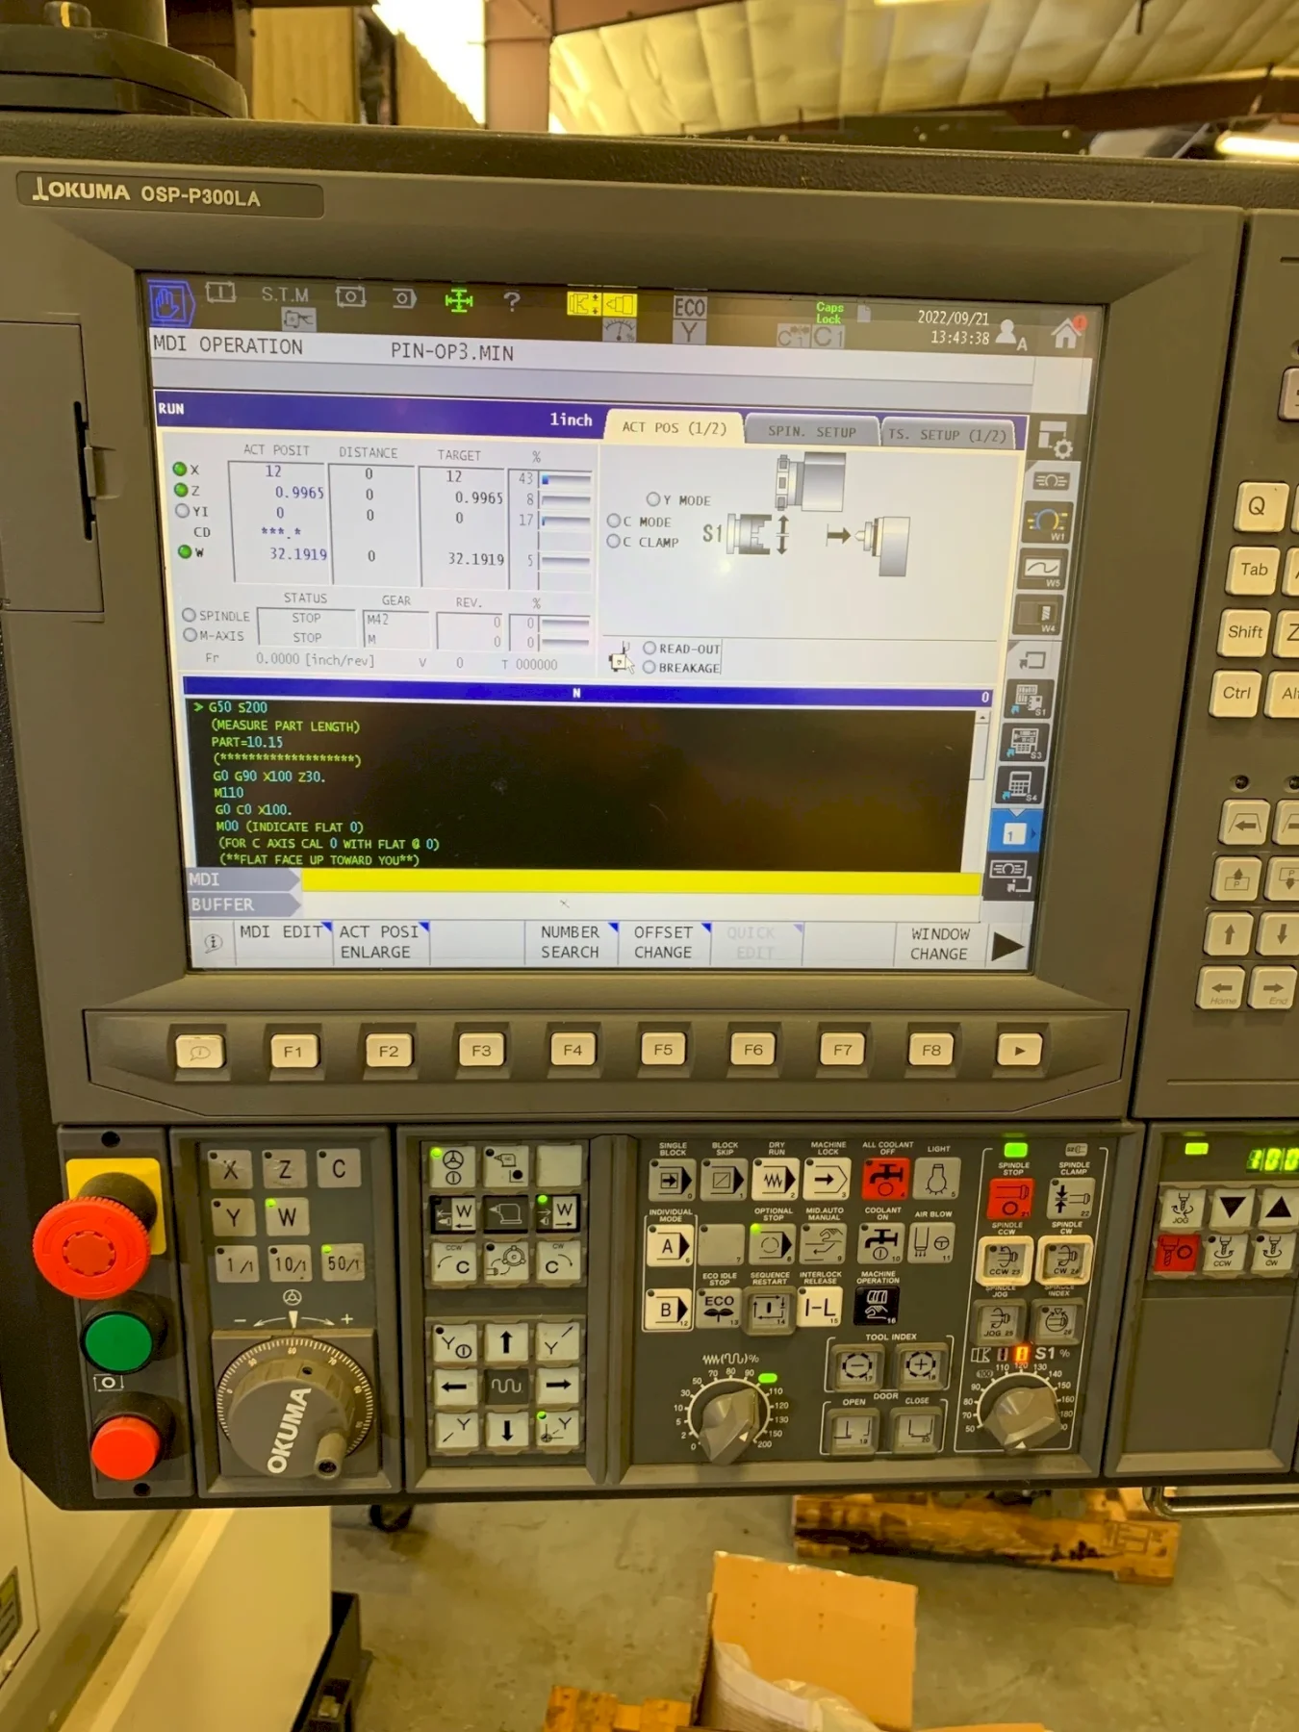The width and height of the screenshot is (1299, 1732).
Task: Toggle the YI axis indicator
Action: click(x=182, y=511)
